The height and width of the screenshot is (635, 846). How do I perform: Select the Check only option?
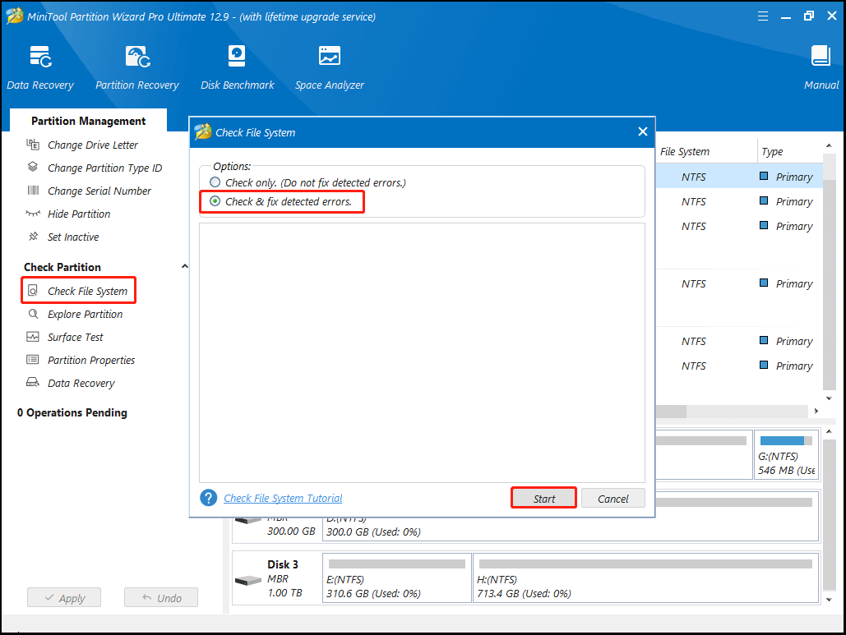point(215,182)
